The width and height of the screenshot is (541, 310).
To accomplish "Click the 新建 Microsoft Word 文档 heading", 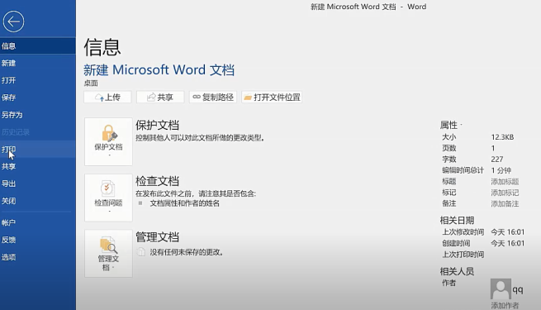I will [159, 70].
